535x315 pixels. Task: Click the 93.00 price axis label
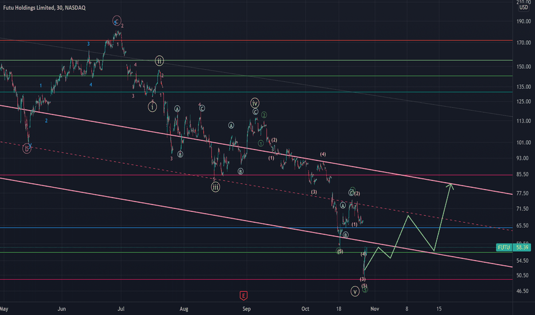click(524, 158)
